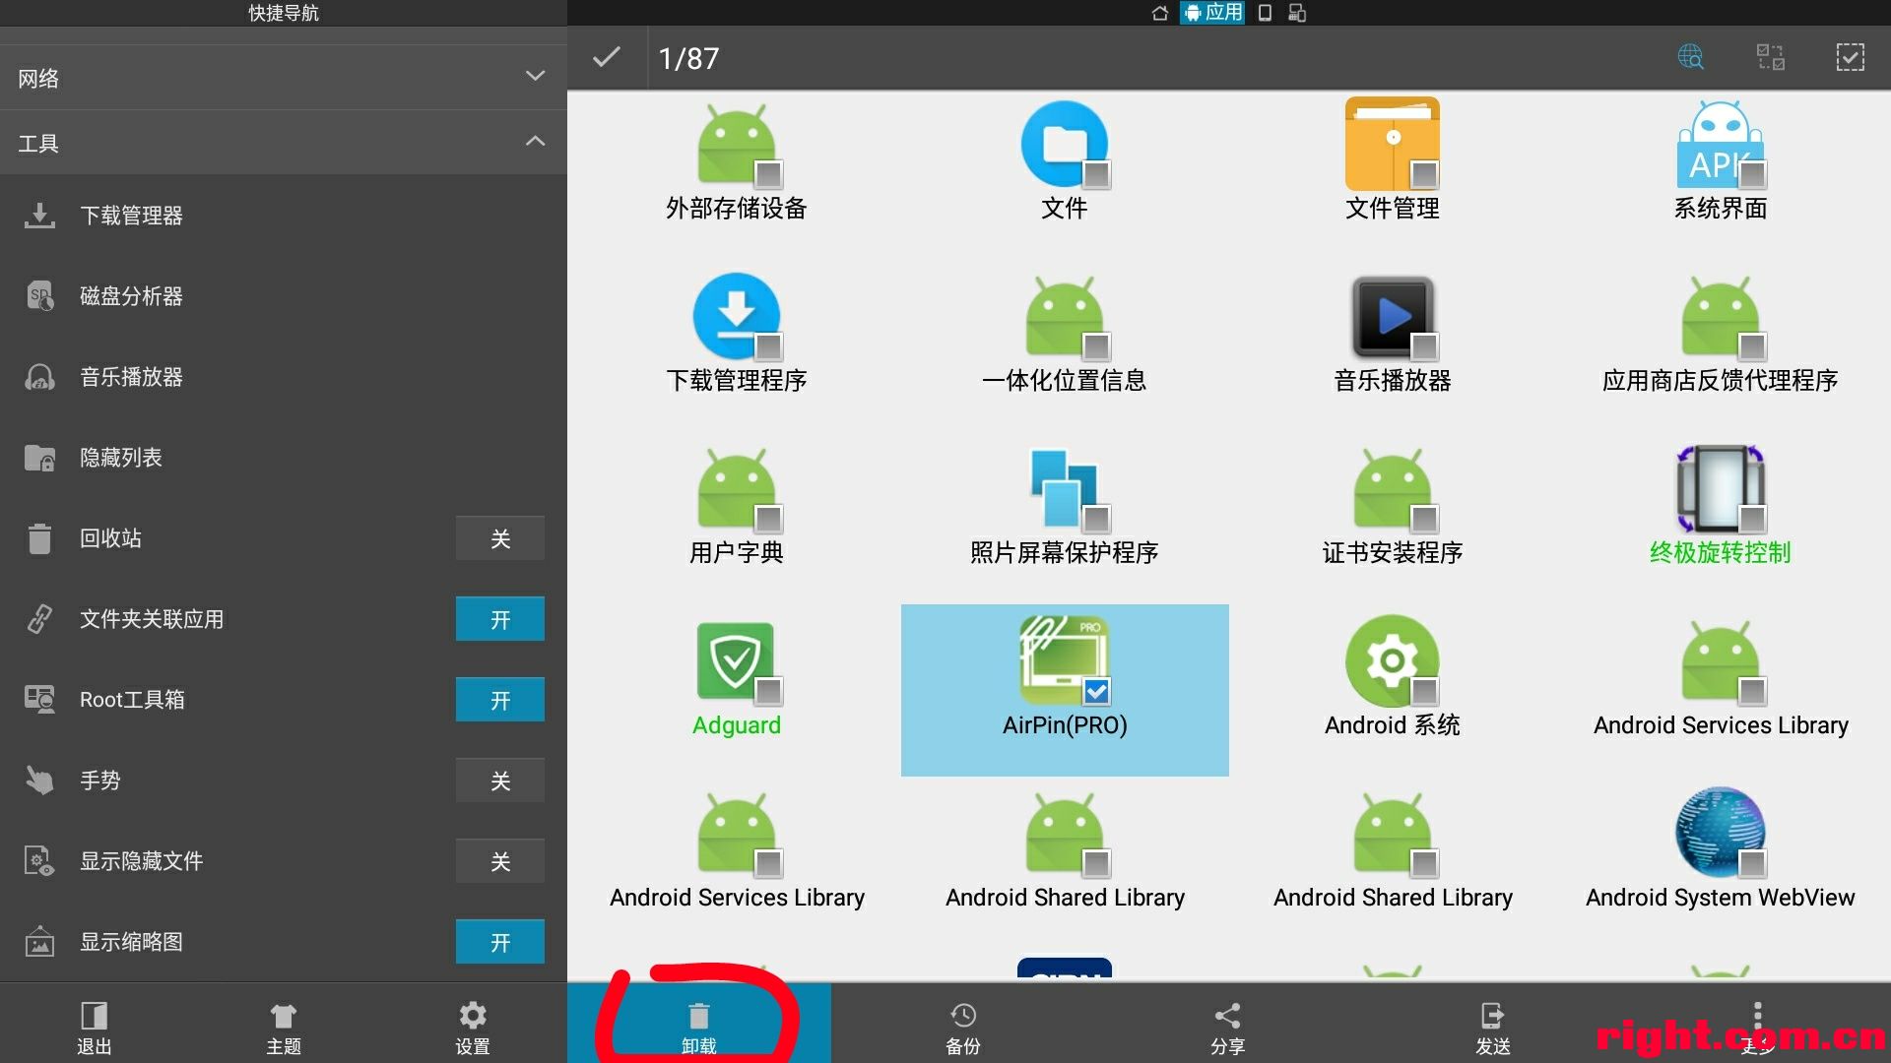Open 主题 theme button
This screenshot has height=1063, width=1891.
click(284, 1026)
